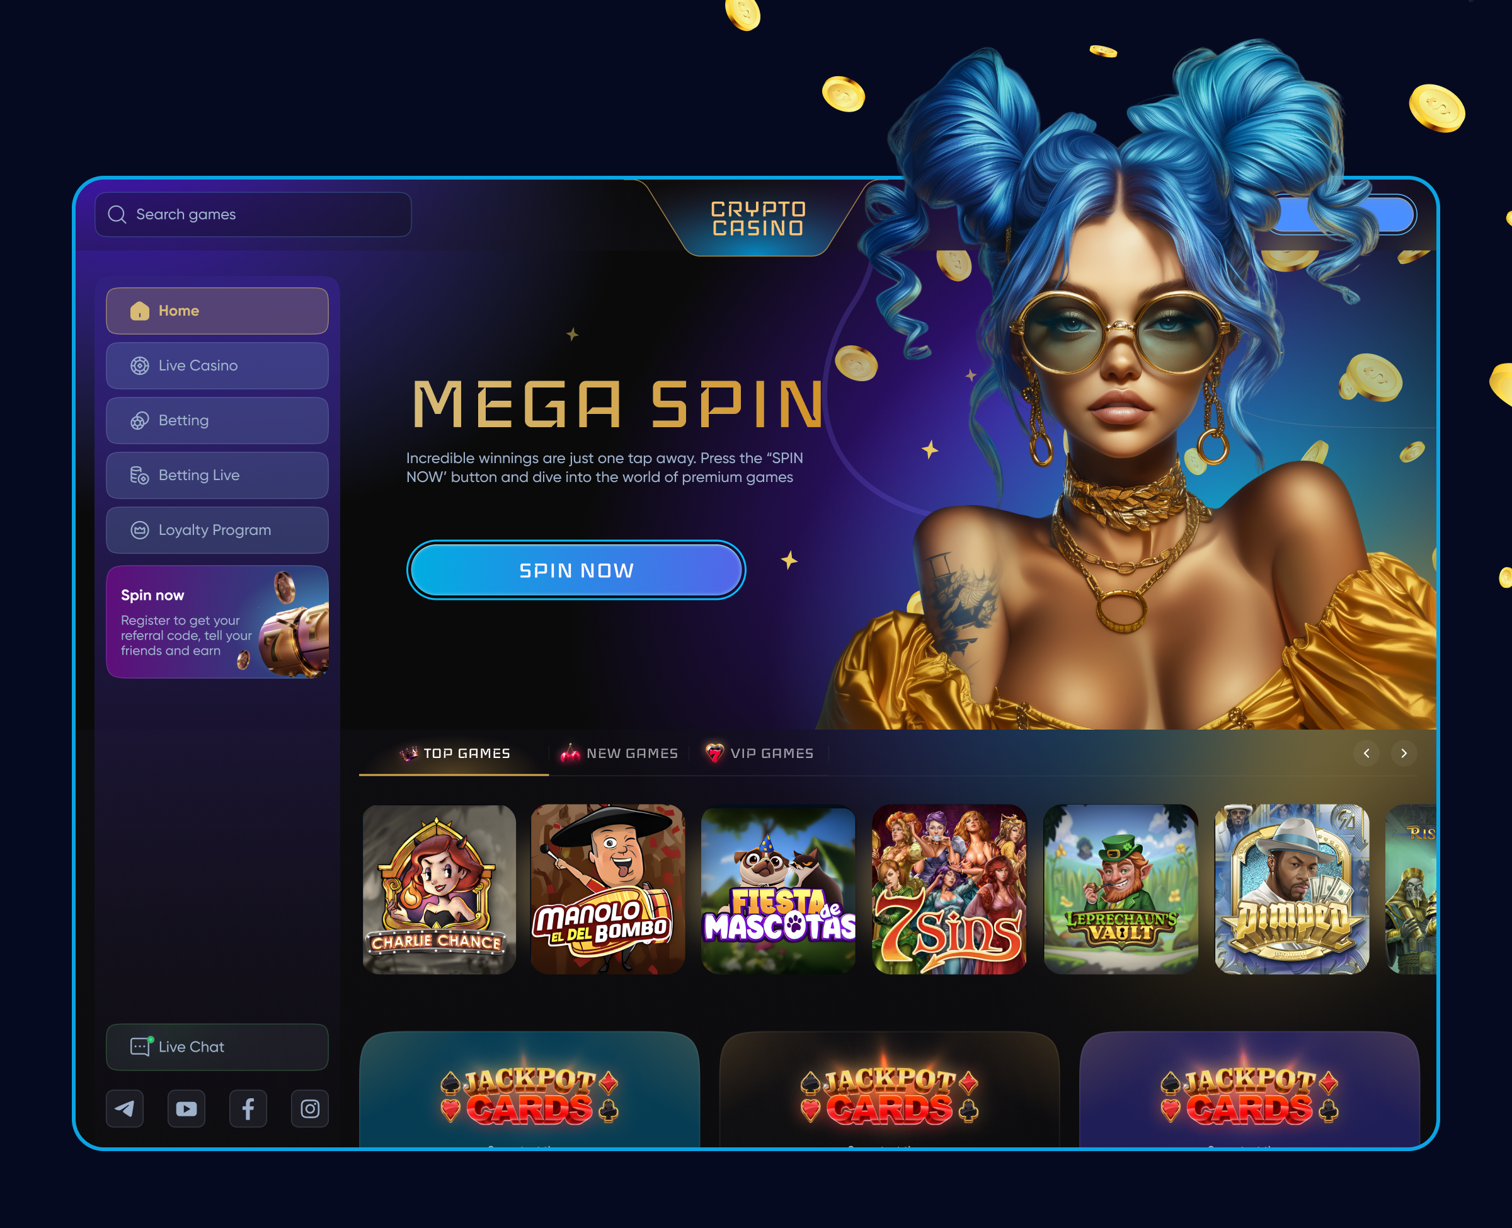Show previous games with left chevron
This screenshot has width=1512, height=1228.
click(1366, 754)
